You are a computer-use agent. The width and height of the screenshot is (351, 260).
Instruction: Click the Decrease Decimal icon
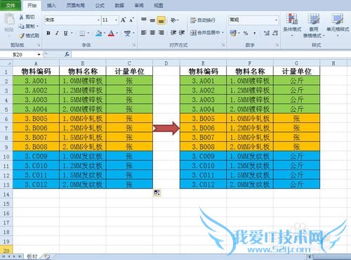[x=275, y=33]
